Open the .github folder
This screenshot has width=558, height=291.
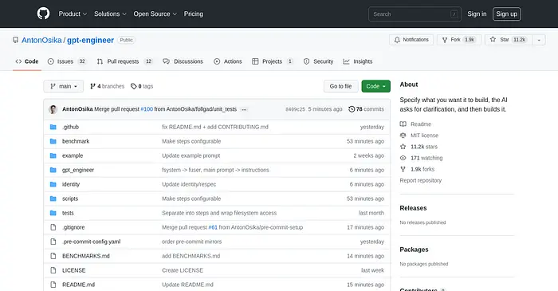[70, 127]
